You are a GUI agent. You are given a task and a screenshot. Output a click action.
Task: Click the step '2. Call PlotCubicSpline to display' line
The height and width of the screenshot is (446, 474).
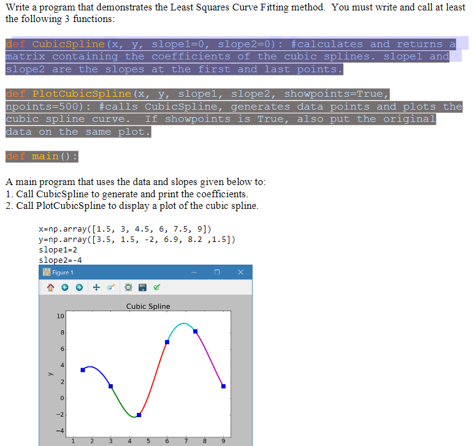tap(132, 206)
